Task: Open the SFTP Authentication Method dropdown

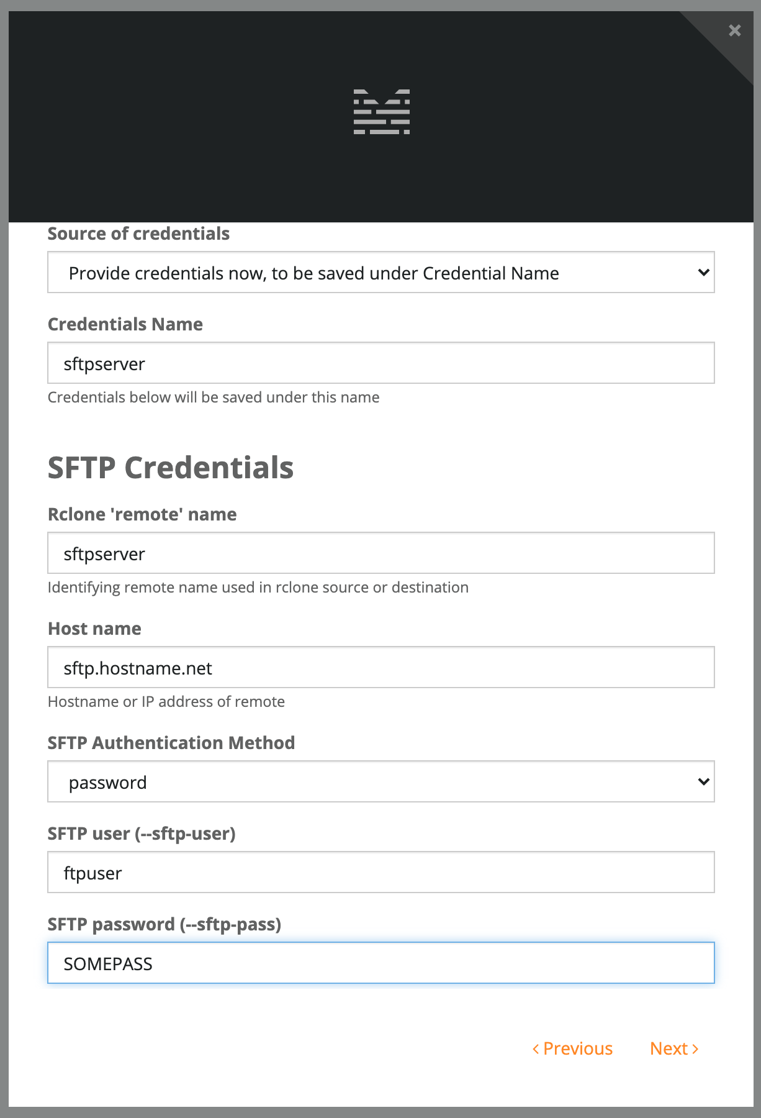Action: pyautogui.click(x=381, y=781)
